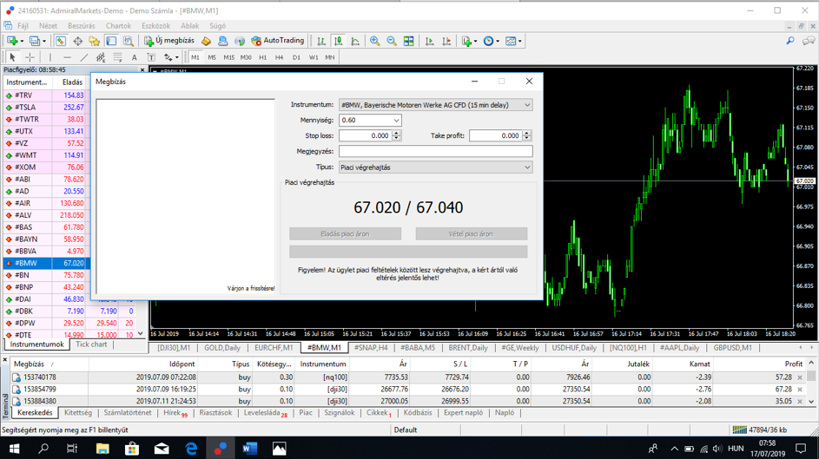Close the Market Watch panel

click(x=142, y=69)
